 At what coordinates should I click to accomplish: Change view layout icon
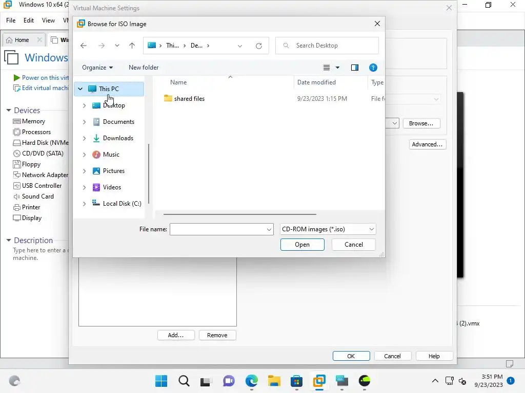click(327, 68)
